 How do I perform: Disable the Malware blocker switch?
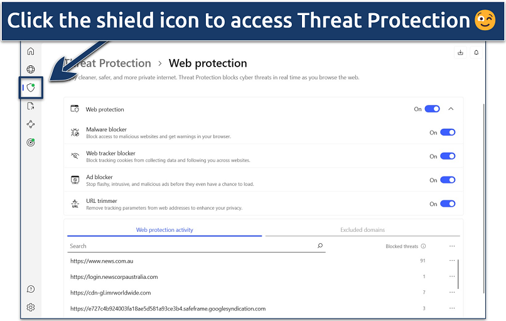tap(448, 133)
